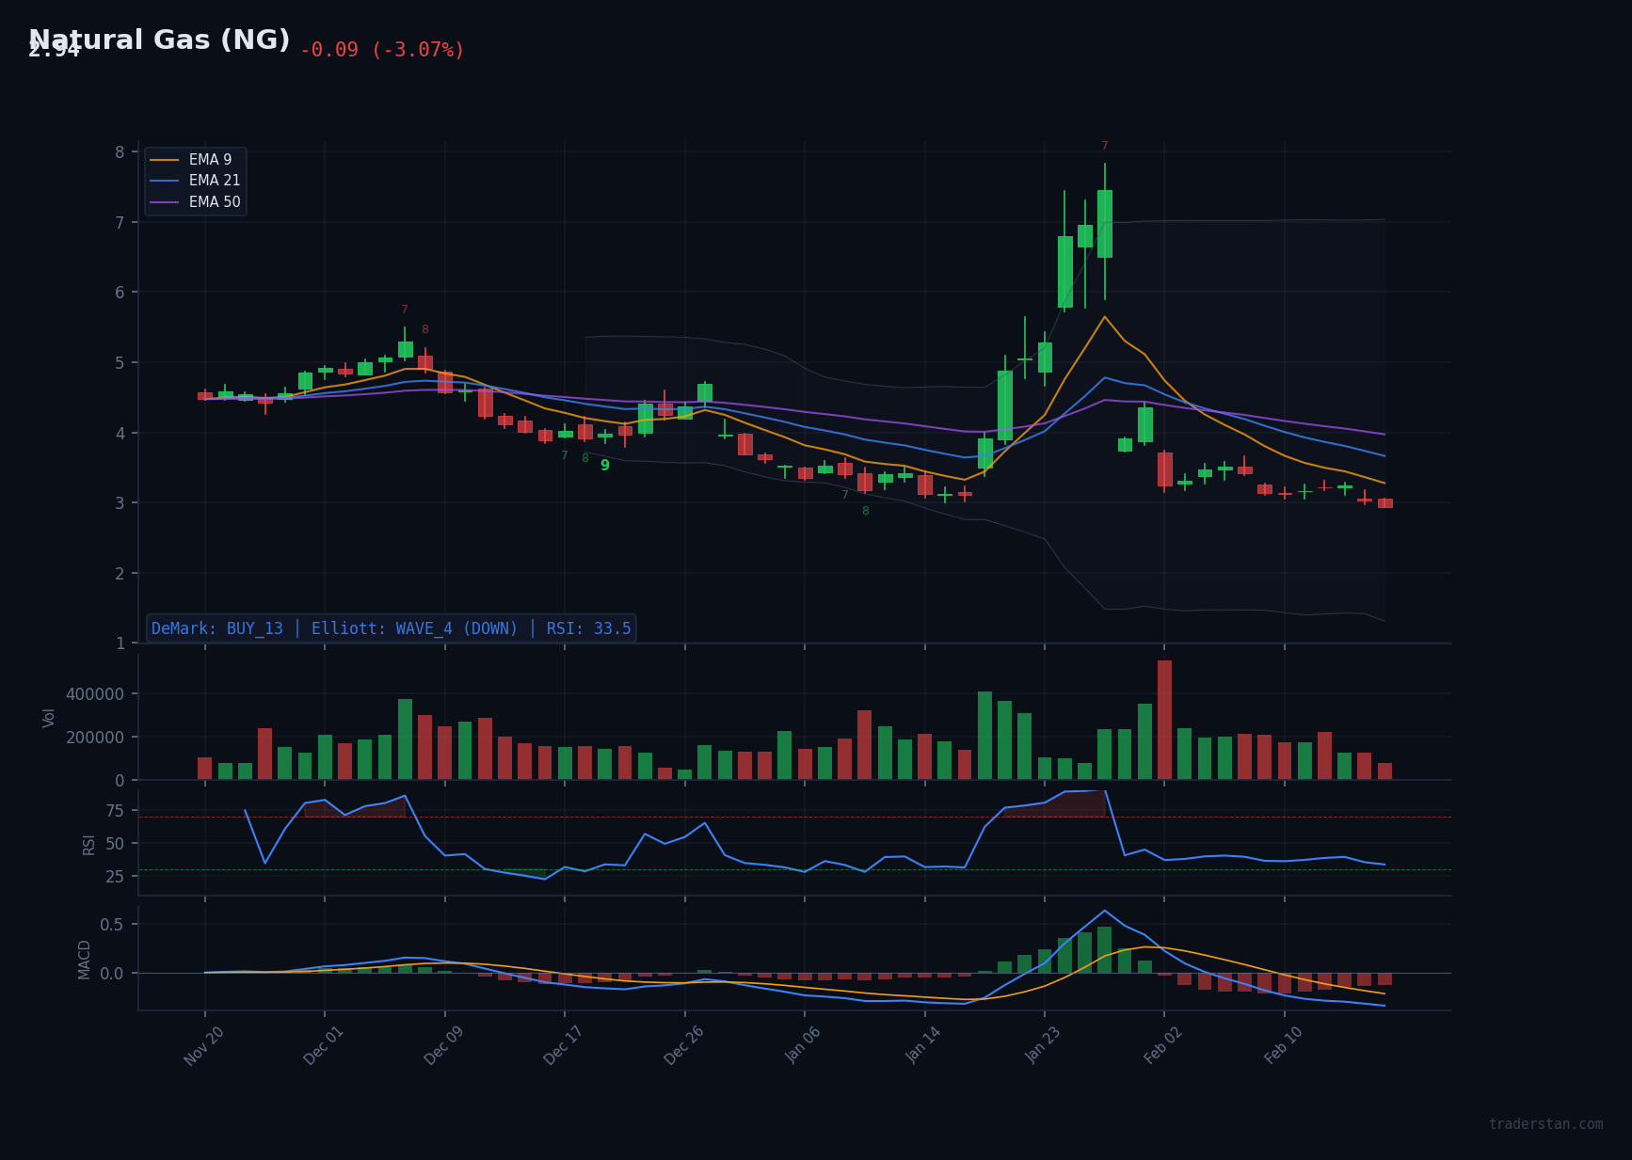This screenshot has height=1160, width=1632.
Task: Expand the legend box in chart corner
Action: coord(194,180)
